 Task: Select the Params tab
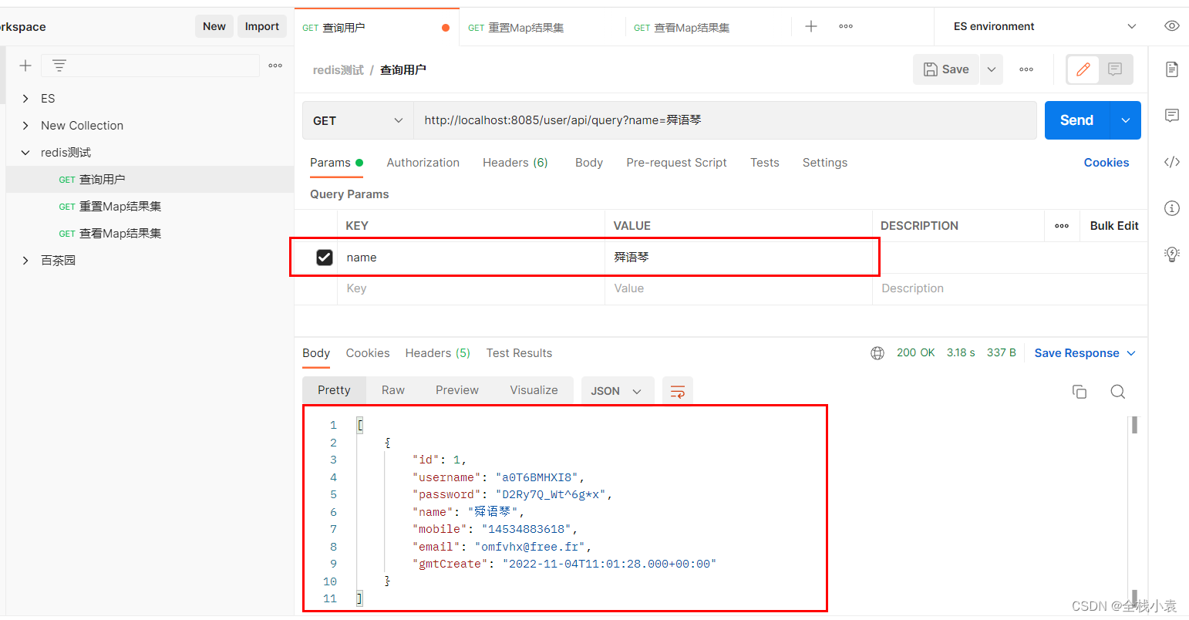[x=336, y=163]
